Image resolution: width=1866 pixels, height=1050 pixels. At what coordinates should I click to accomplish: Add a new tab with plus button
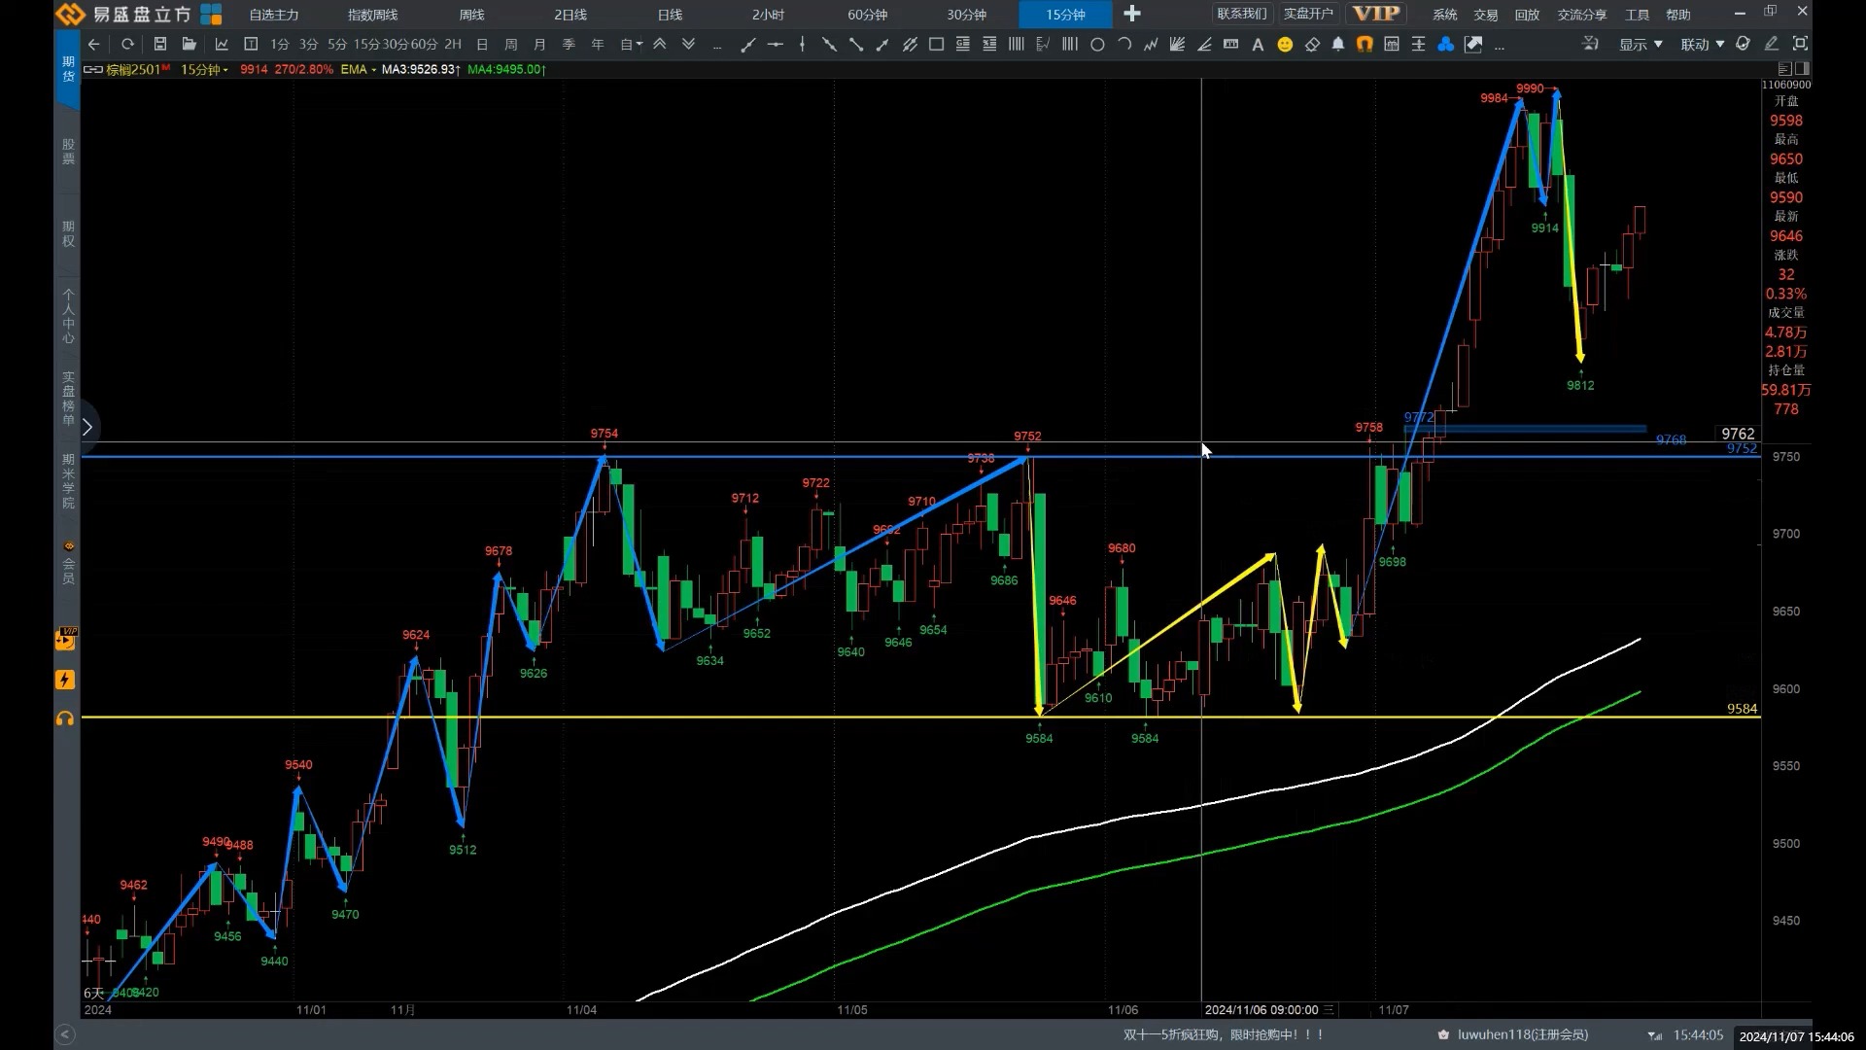pos(1132,14)
